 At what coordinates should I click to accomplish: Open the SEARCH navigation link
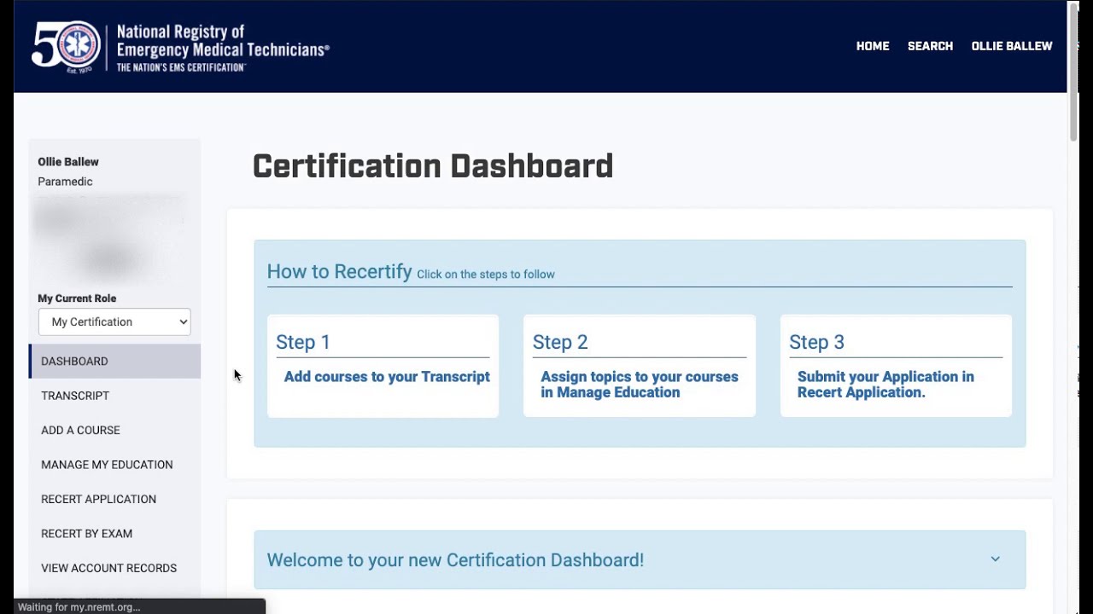(x=930, y=46)
